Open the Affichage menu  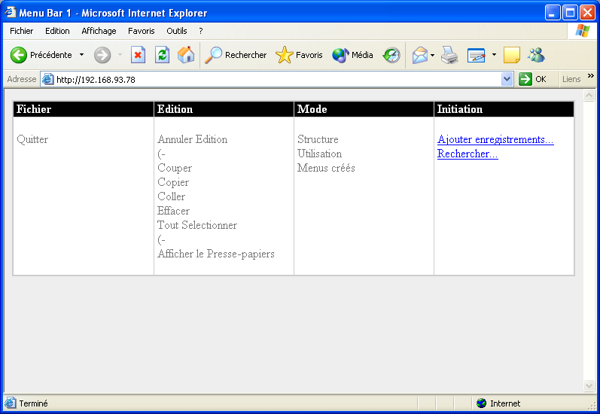[x=99, y=31]
